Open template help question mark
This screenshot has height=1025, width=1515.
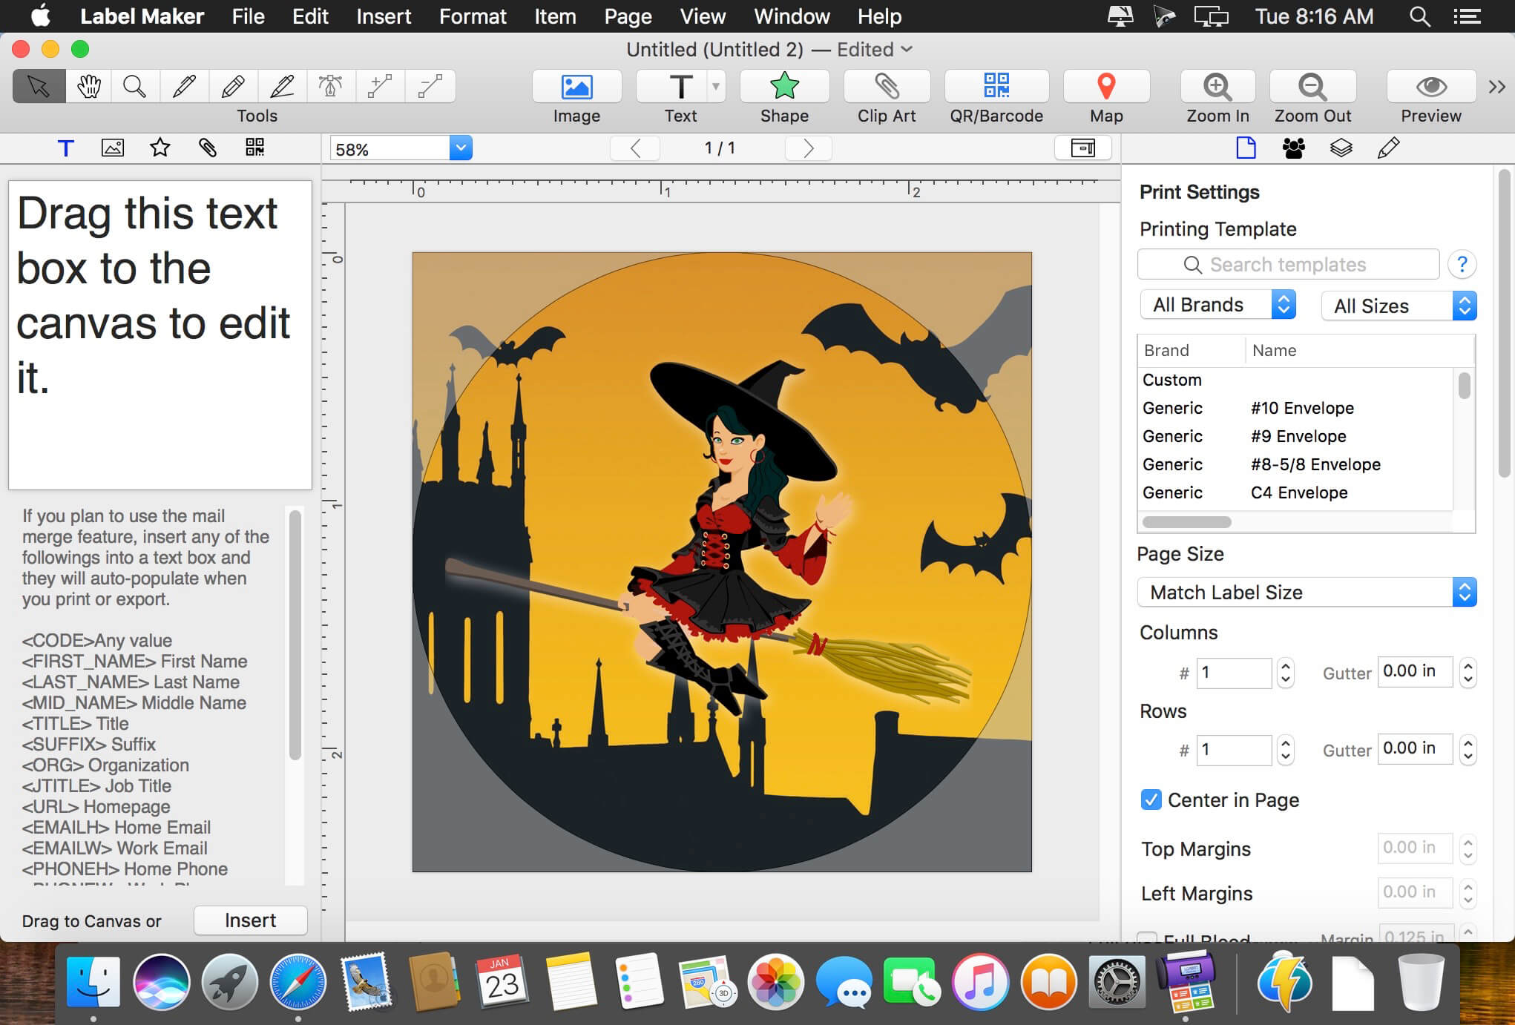1462,265
